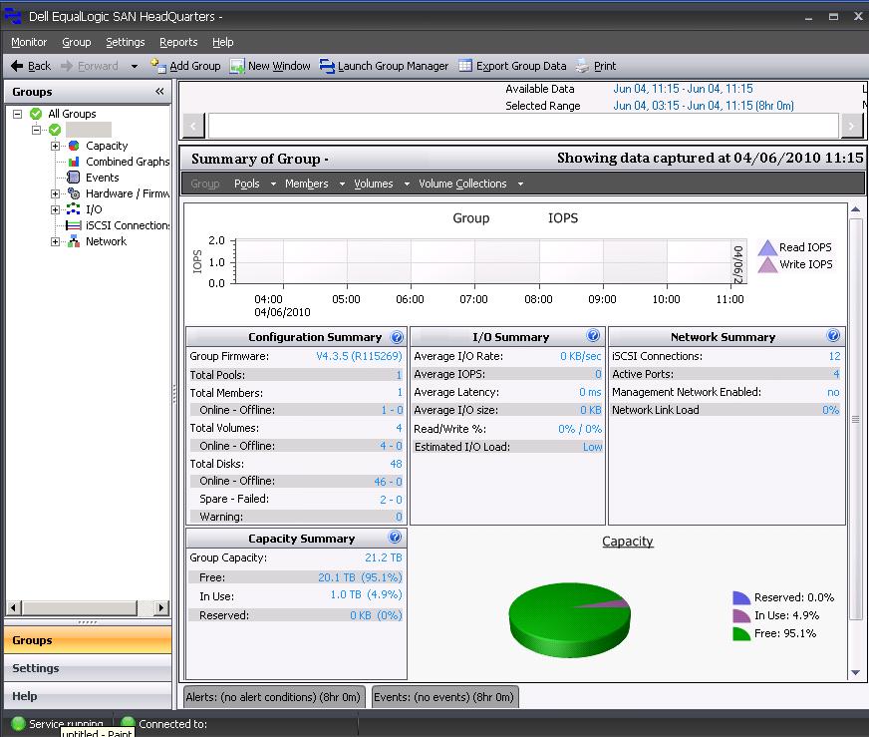Expand the Hardware / Firmware tree node

[x=55, y=193]
